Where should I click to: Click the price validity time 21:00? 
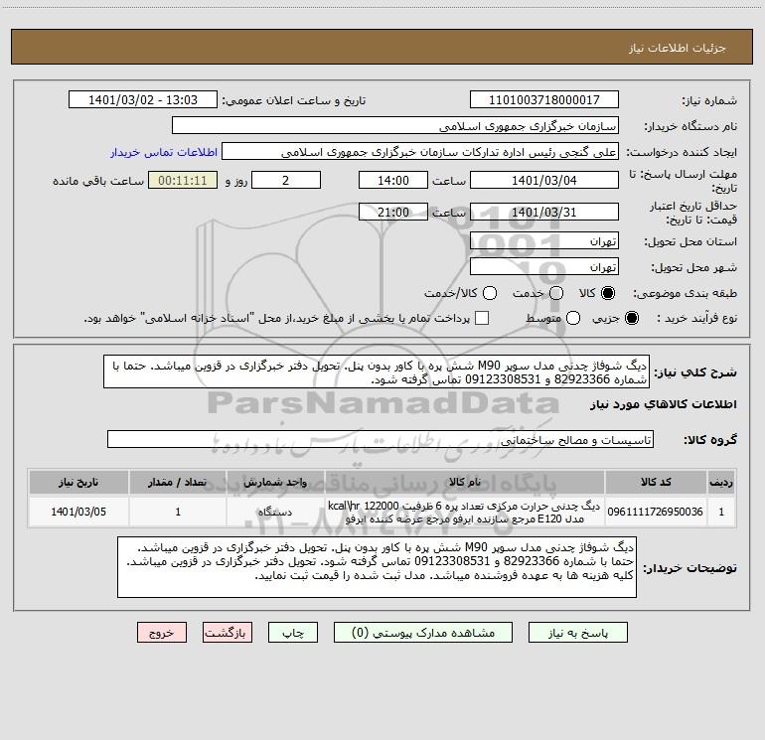(x=393, y=212)
